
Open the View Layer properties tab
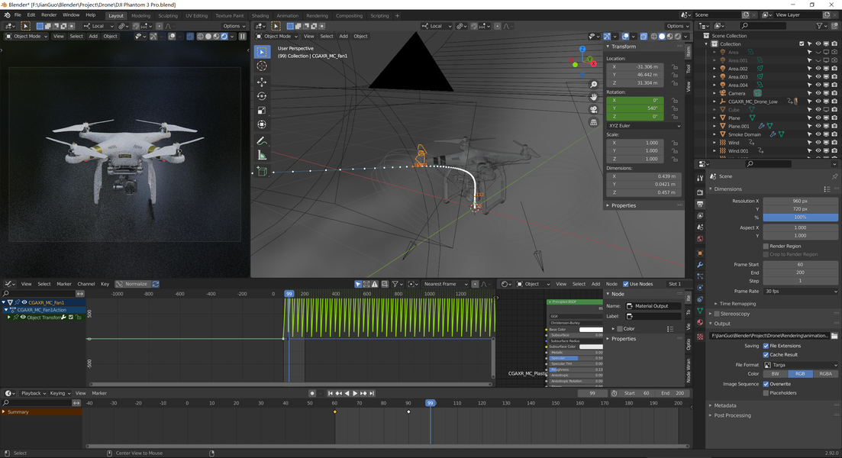700,215
